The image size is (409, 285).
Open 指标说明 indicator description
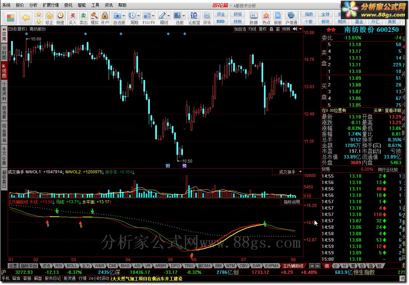[292, 202]
